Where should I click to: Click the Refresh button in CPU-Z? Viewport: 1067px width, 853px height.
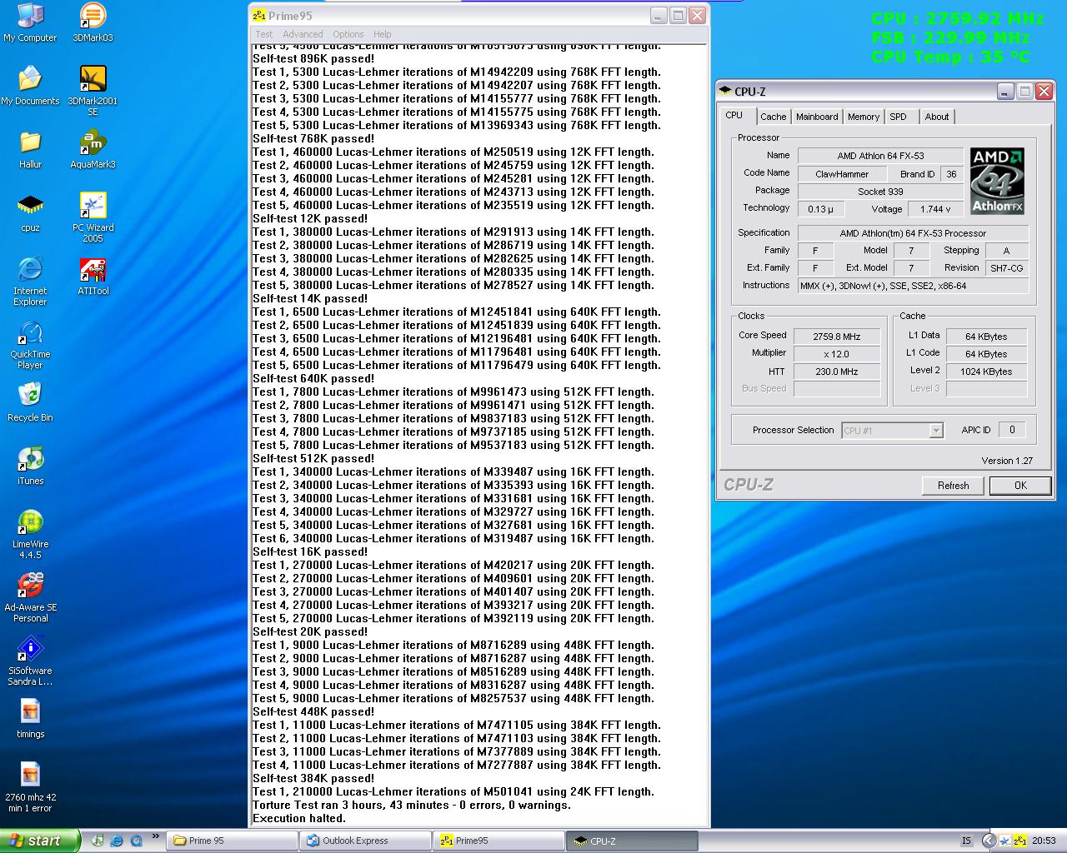[x=953, y=486]
